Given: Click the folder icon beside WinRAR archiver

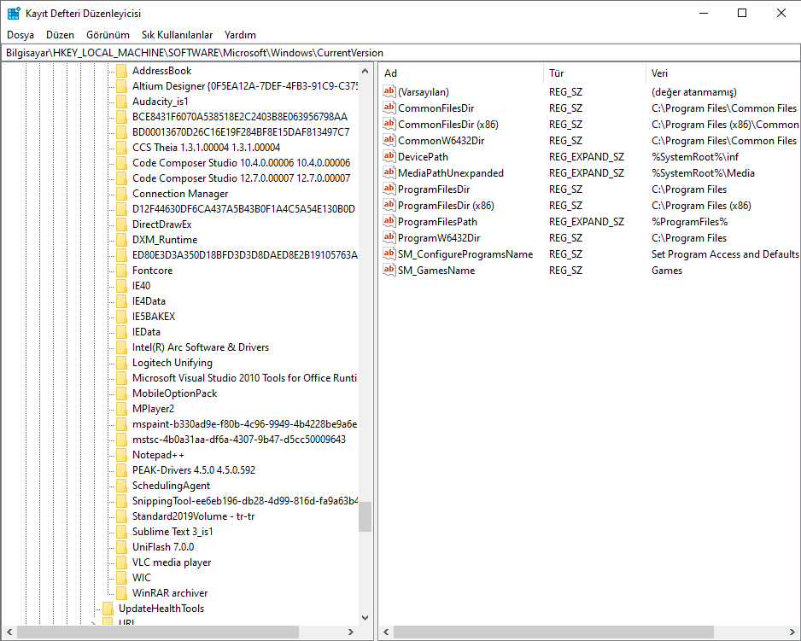Looking at the screenshot, I should [x=122, y=592].
